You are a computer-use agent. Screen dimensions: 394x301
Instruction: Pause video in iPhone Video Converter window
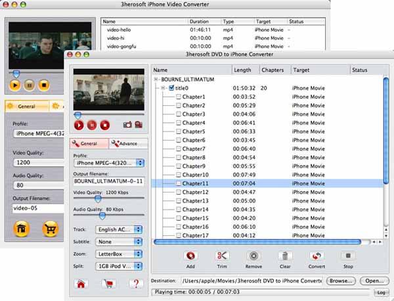pyautogui.click(x=30, y=85)
